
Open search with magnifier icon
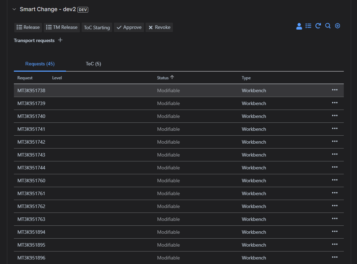click(x=327, y=26)
